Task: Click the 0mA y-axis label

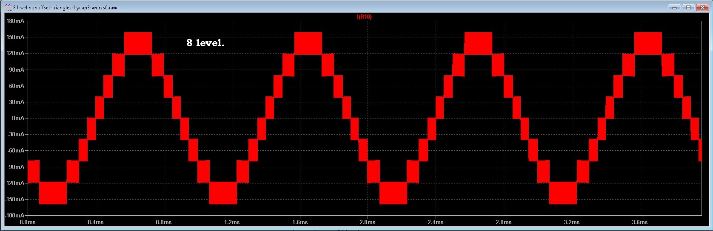Action: pos(18,118)
